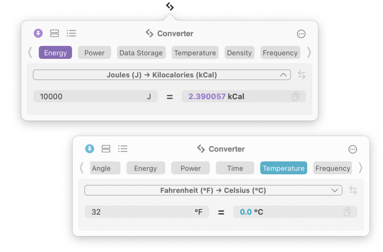Swap Fahrenheit and Celsius units
Image resolution: width=383 pixels, height=252 pixels.
353,190
